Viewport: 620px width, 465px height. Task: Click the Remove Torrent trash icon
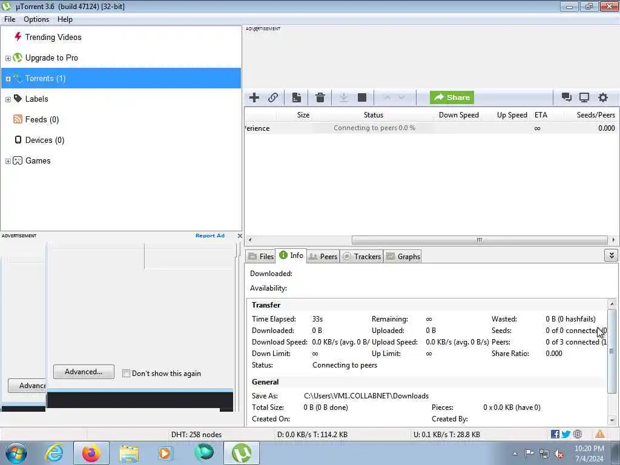click(x=320, y=97)
